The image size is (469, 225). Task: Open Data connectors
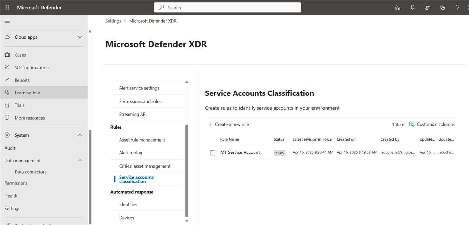[31, 172]
